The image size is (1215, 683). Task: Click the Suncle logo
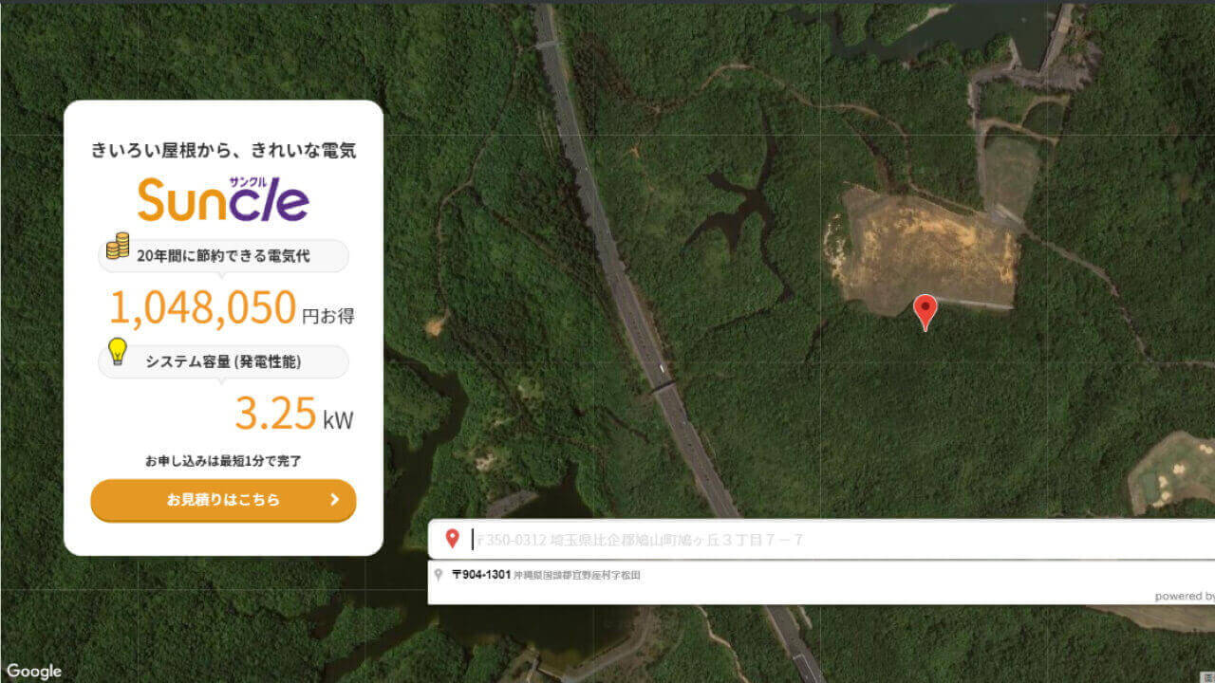click(223, 198)
